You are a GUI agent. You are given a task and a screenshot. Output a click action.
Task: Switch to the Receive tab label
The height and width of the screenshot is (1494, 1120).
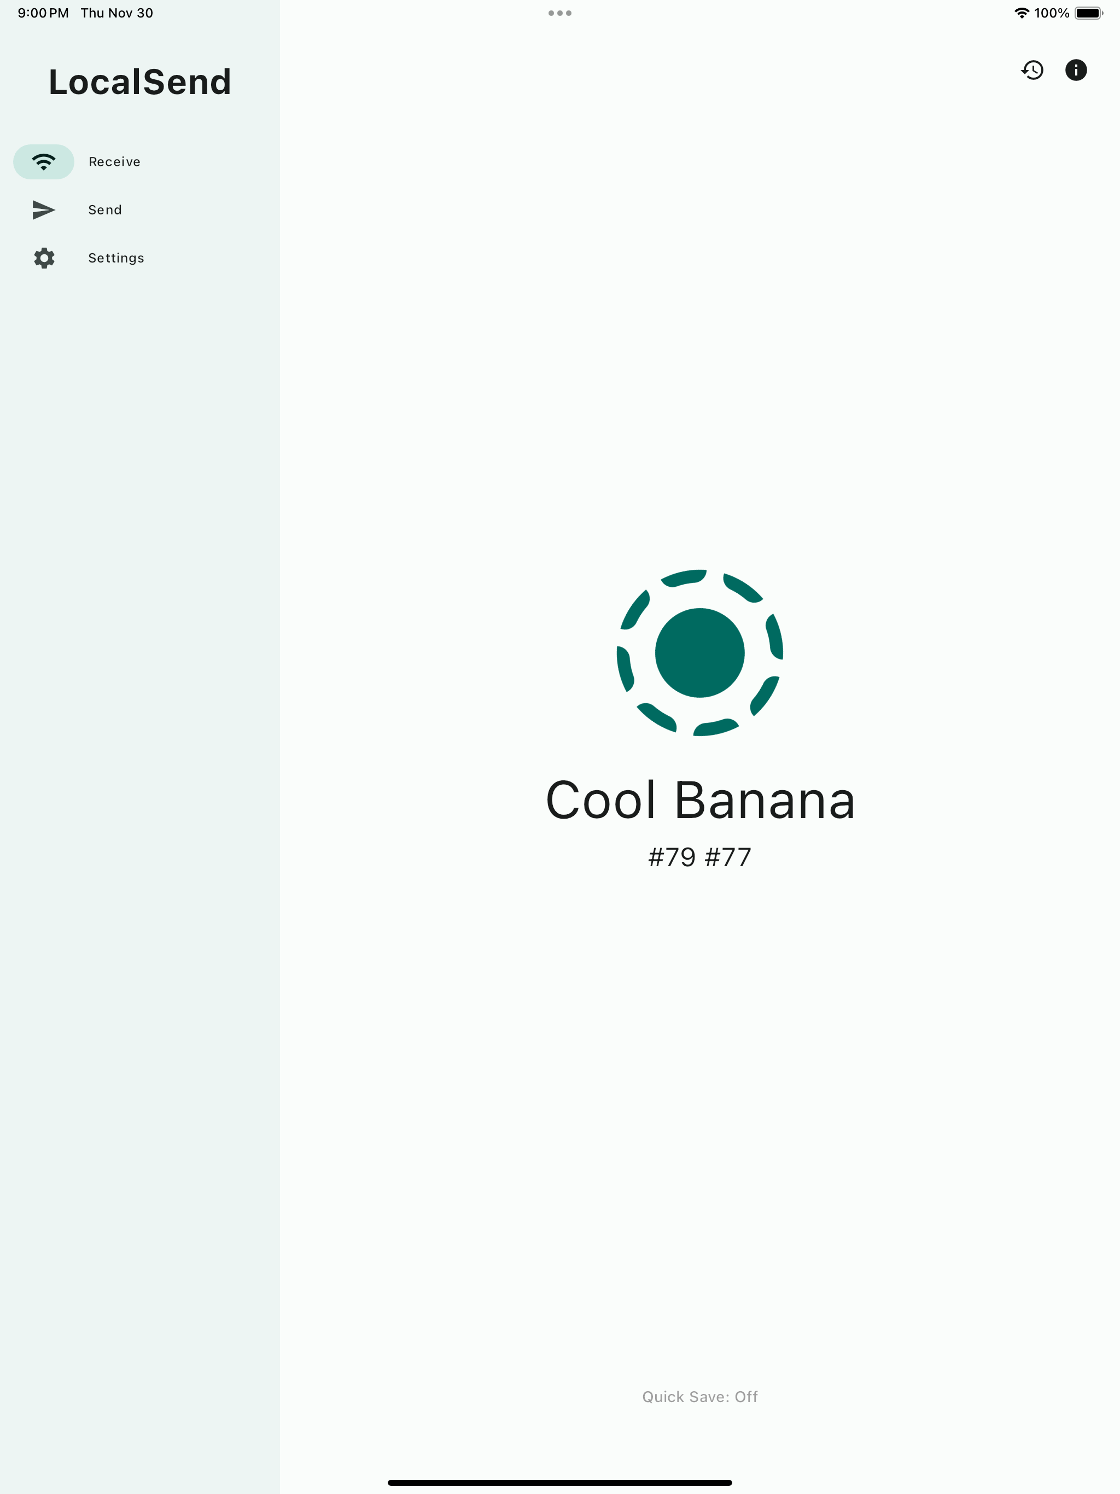point(115,162)
